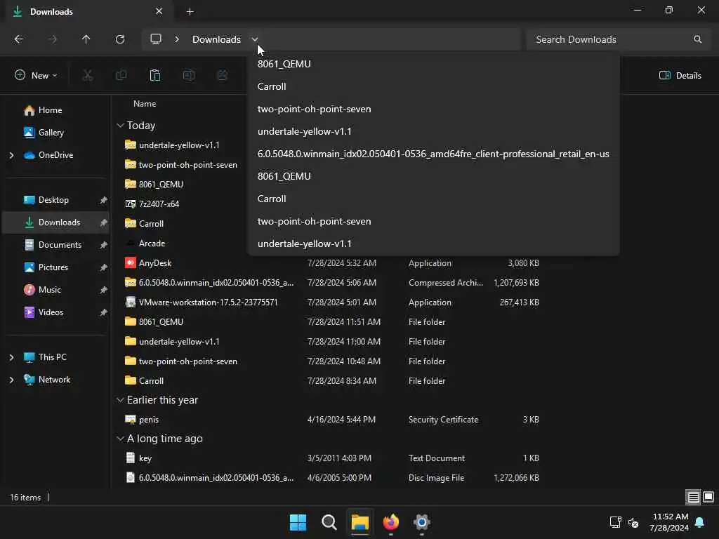The width and height of the screenshot is (719, 539).
Task: Select the 7z2407-x64 file
Action: tap(159, 204)
